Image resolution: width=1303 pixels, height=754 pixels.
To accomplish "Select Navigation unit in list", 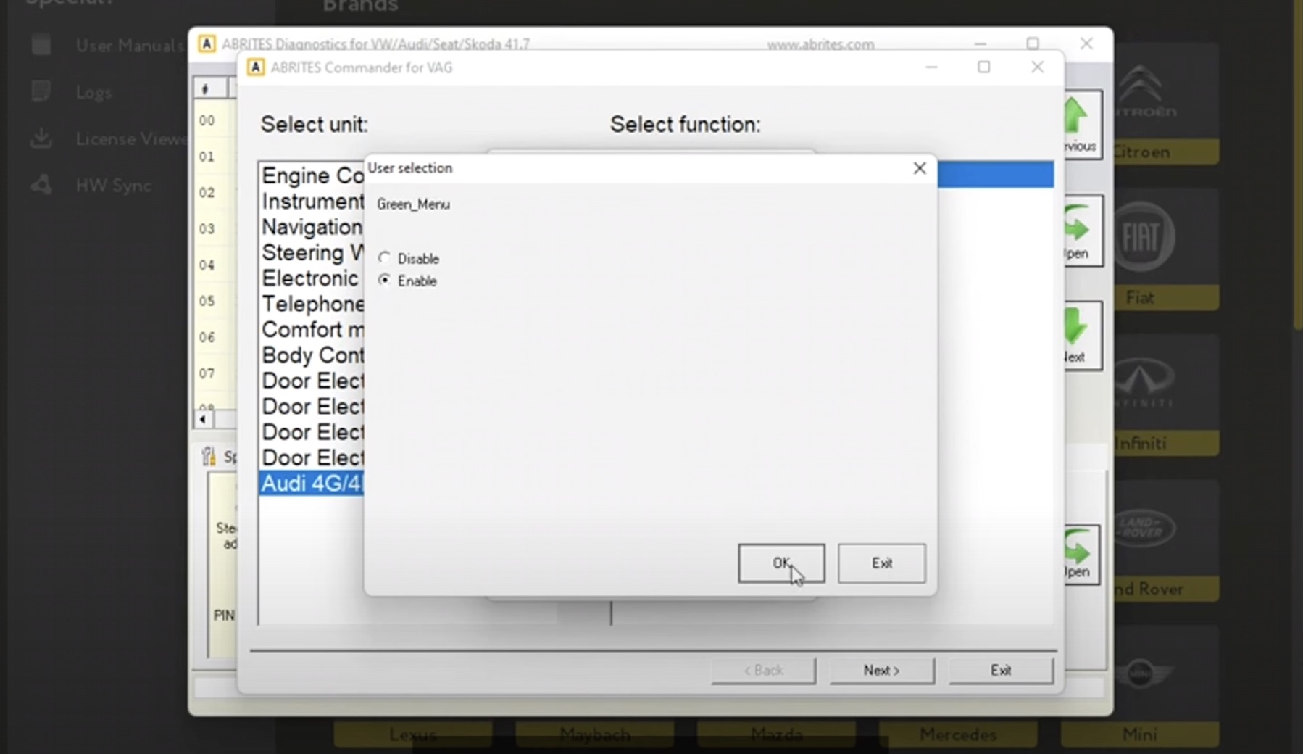I will coord(312,227).
